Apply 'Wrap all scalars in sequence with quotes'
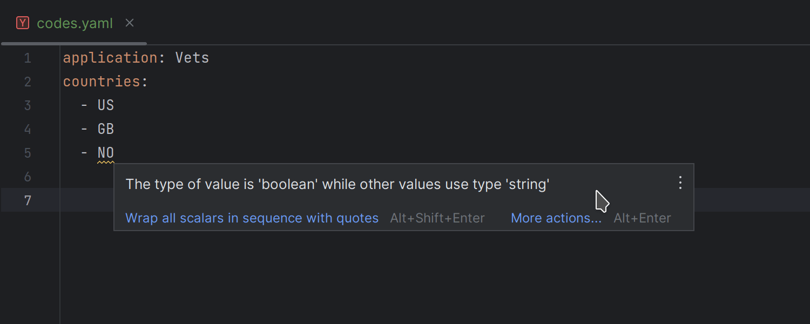This screenshot has height=324, width=810. tap(252, 218)
